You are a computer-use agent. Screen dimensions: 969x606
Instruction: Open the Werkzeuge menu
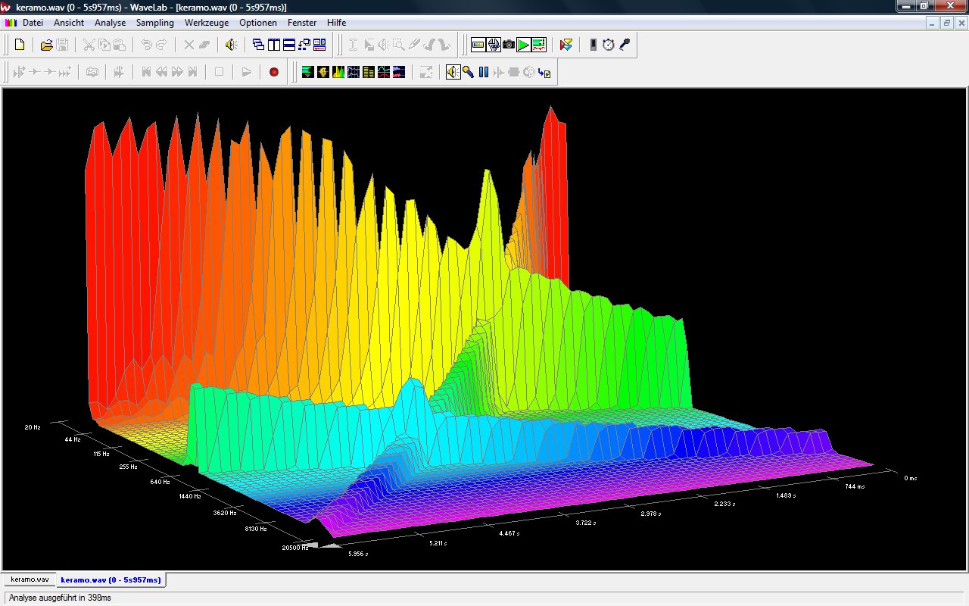pos(207,23)
